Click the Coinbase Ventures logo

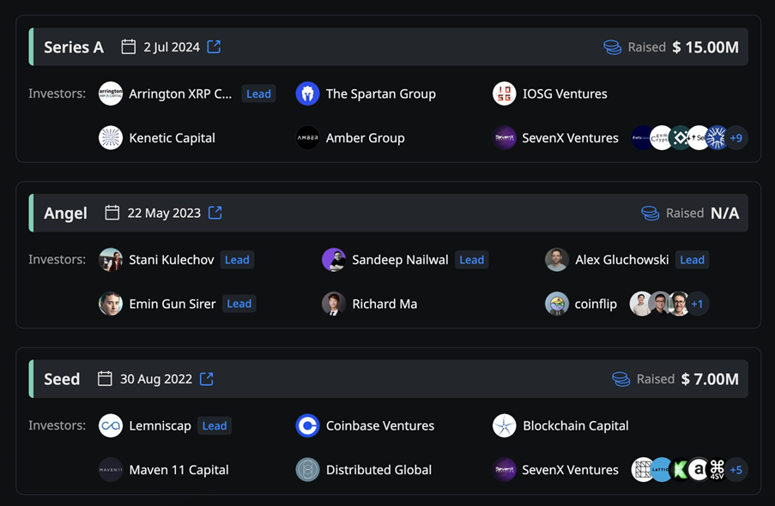(x=307, y=426)
